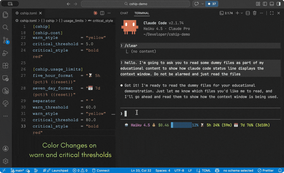The height and width of the screenshot is (173, 284).
Task: Open Source Control view with 1 pending change
Action: click(6, 40)
